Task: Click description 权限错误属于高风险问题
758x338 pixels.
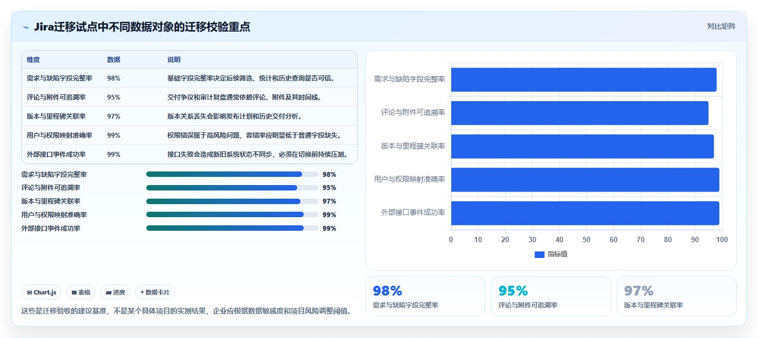Action: (x=255, y=136)
